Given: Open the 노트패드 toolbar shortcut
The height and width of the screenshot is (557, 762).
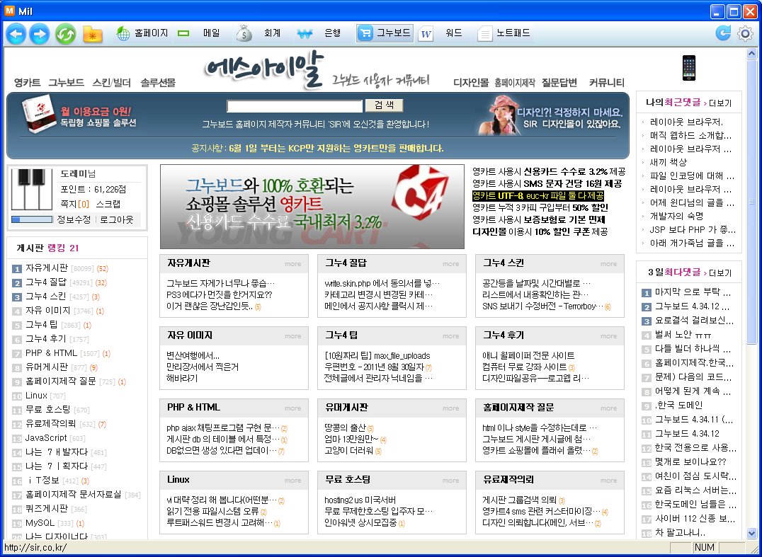Looking at the screenshot, I should (x=504, y=33).
